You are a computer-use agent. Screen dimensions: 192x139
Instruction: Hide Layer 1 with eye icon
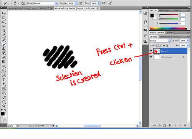pos(151,51)
